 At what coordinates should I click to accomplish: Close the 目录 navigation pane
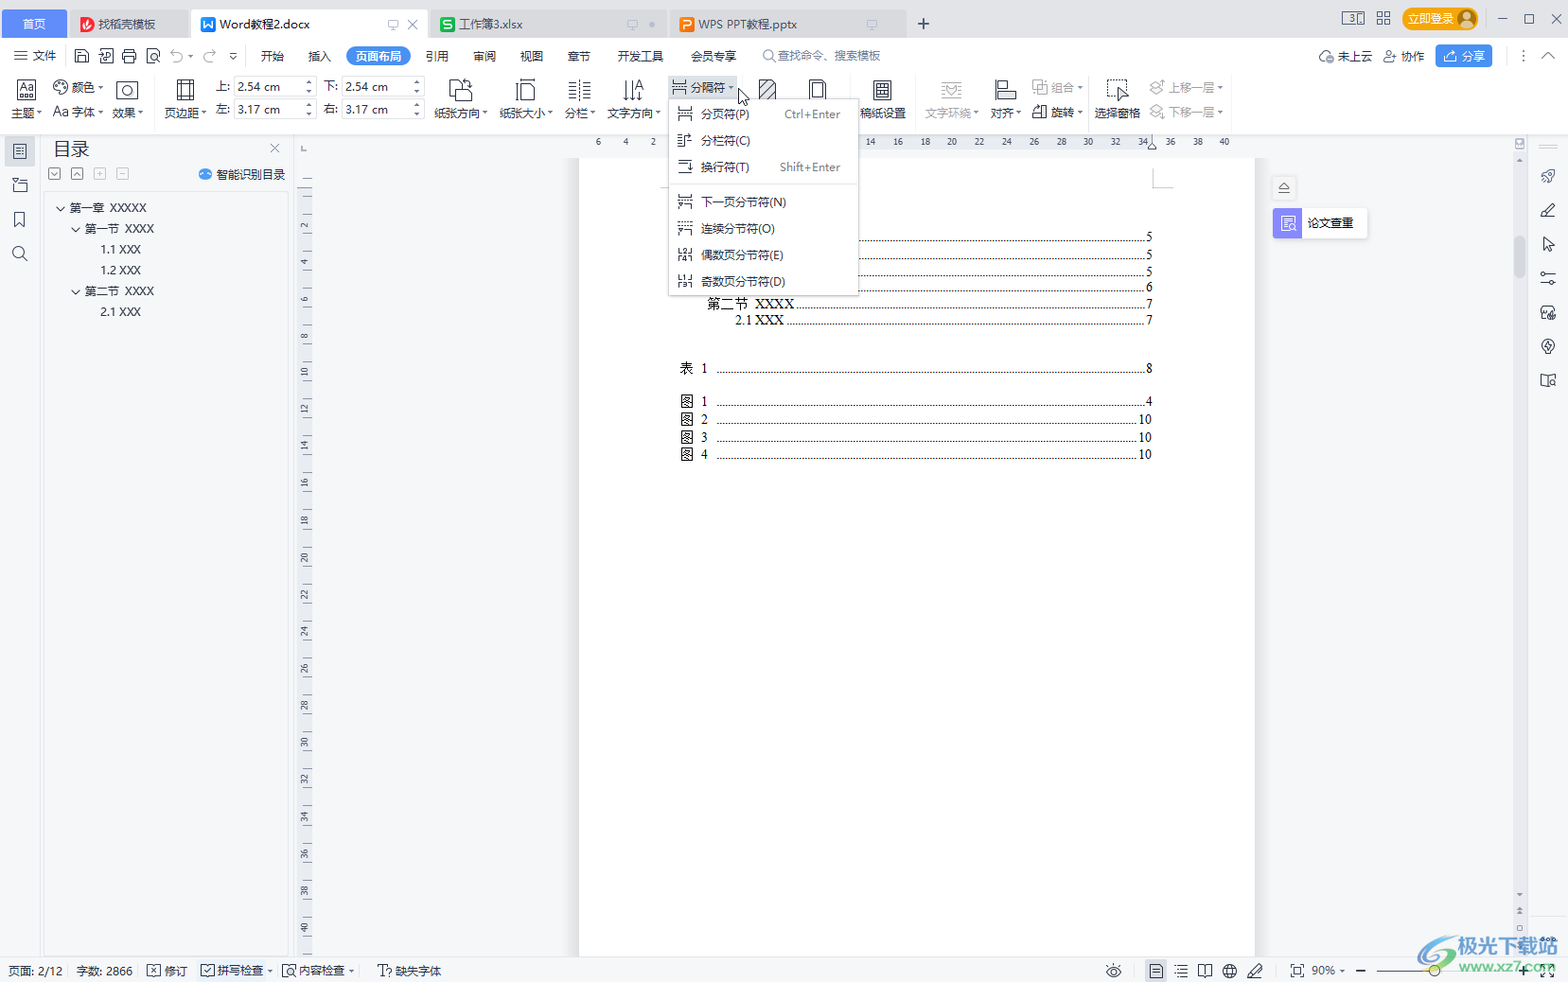tap(274, 149)
